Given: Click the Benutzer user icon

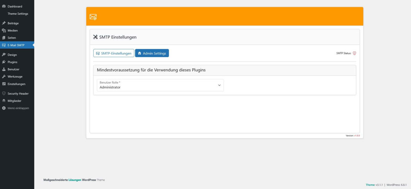Looking at the screenshot, I should [x=4, y=69].
